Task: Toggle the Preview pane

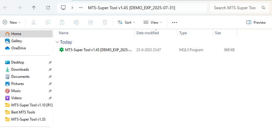Action: pos(256,22)
